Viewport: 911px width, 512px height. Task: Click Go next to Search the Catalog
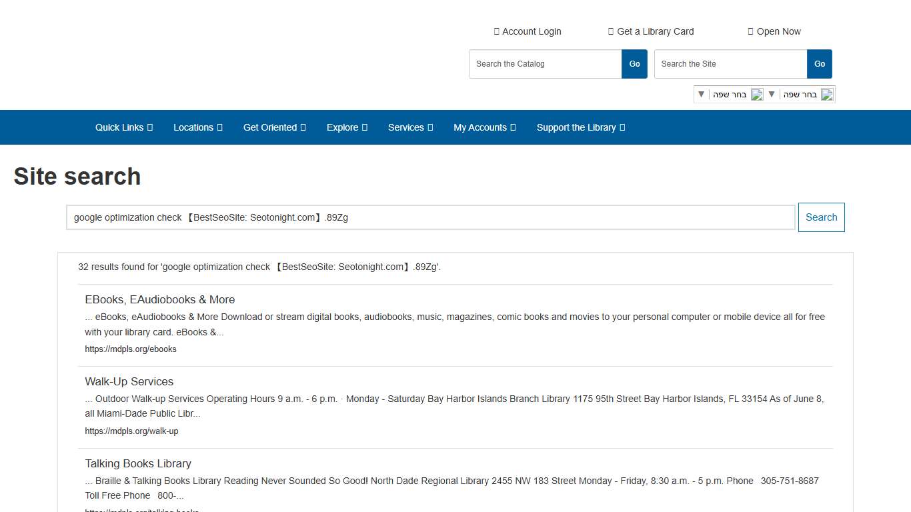coord(634,64)
